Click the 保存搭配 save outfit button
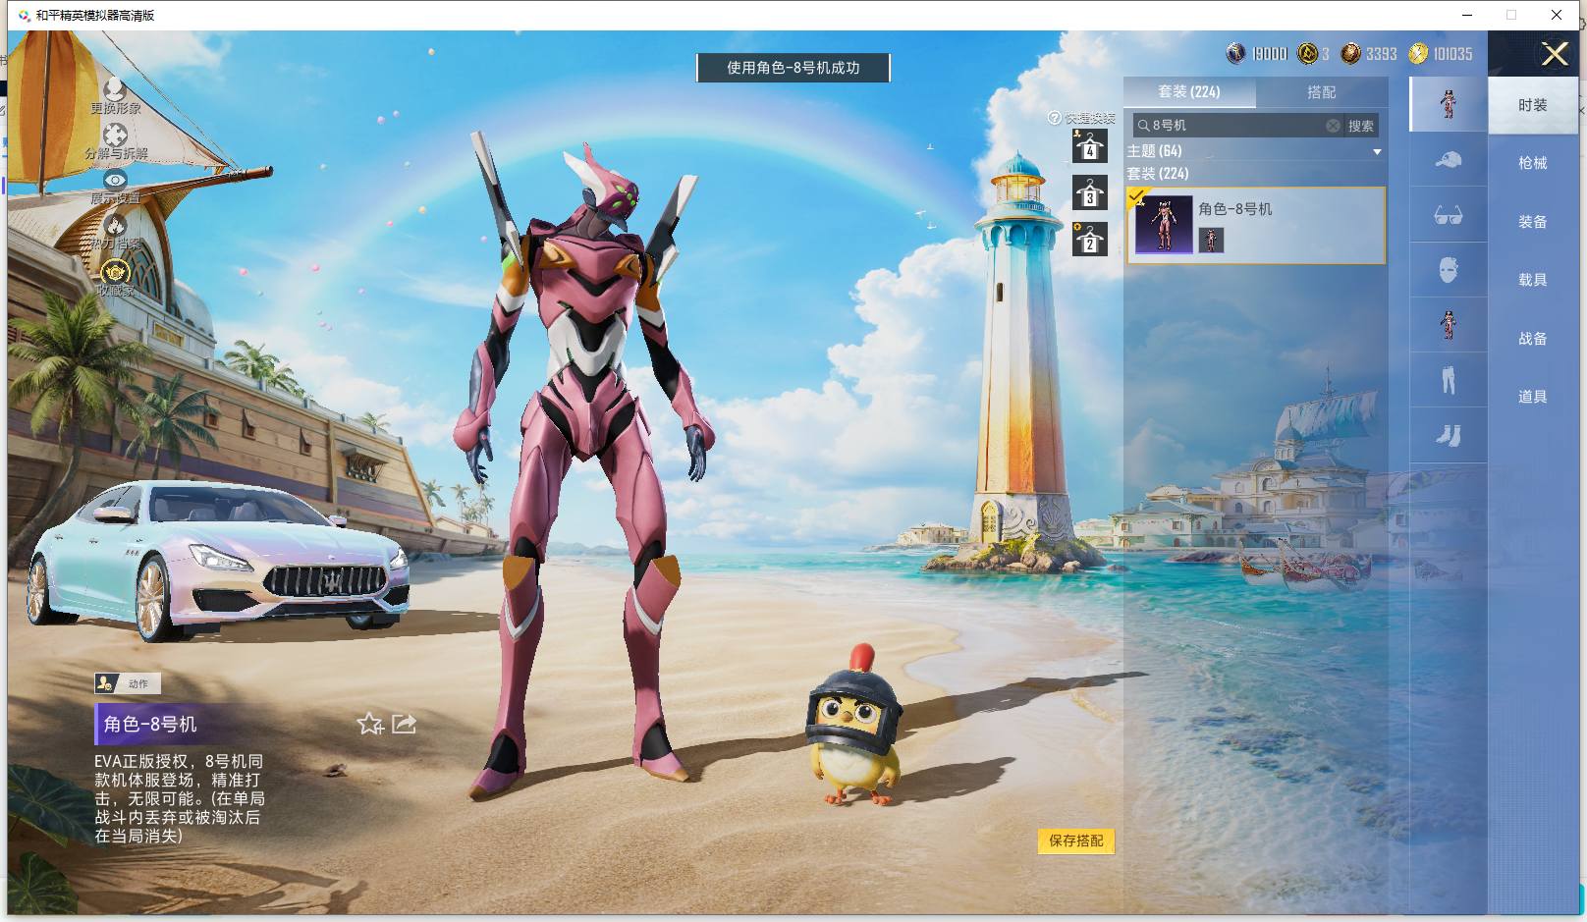This screenshot has width=1587, height=922. point(1076,841)
